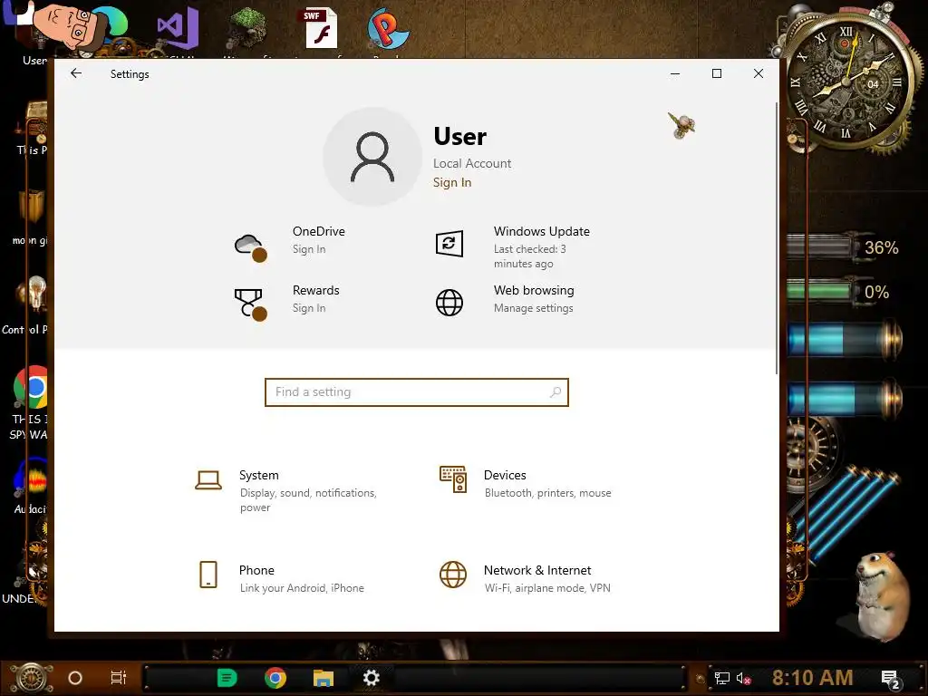Viewport: 928px width, 696px height.
Task: Click Sign In under Rewards
Action: [x=309, y=308]
